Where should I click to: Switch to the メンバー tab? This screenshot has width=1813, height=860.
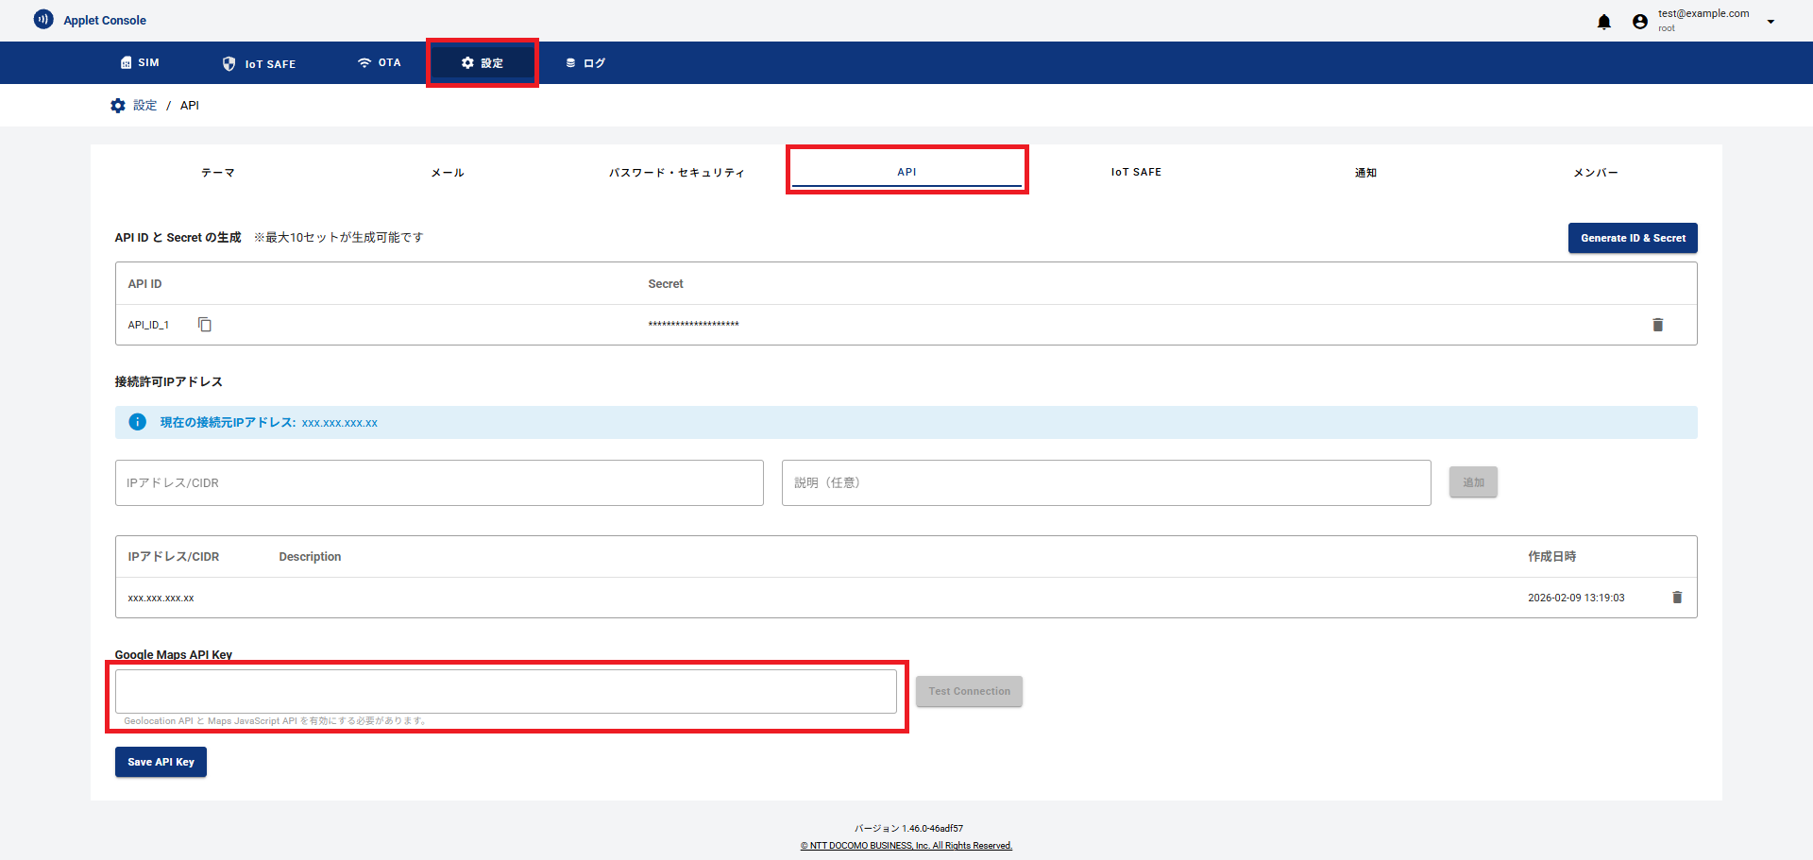pyautogui.click(x=1595, y=173)
